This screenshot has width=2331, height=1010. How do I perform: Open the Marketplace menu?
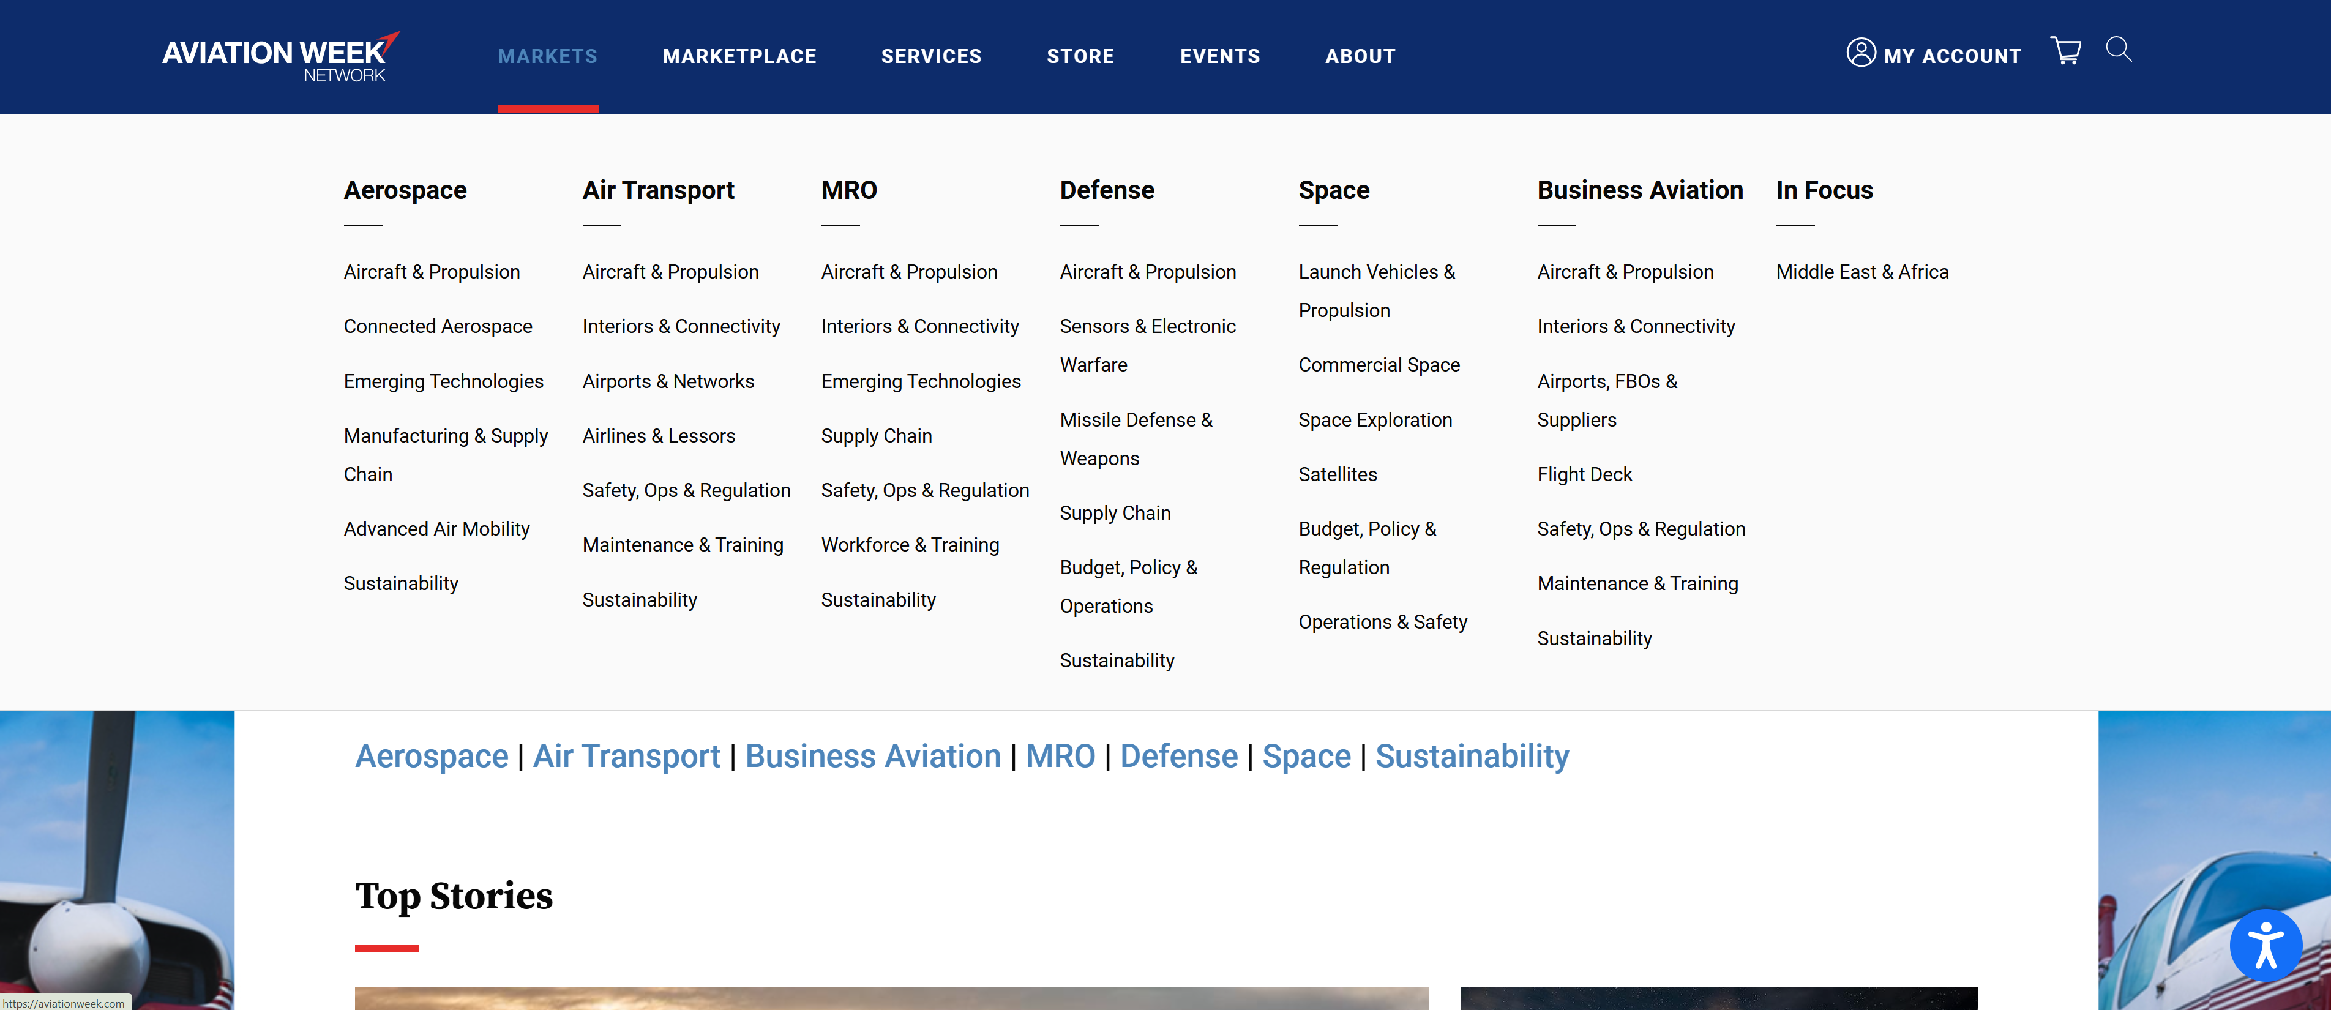click(739, 56)
